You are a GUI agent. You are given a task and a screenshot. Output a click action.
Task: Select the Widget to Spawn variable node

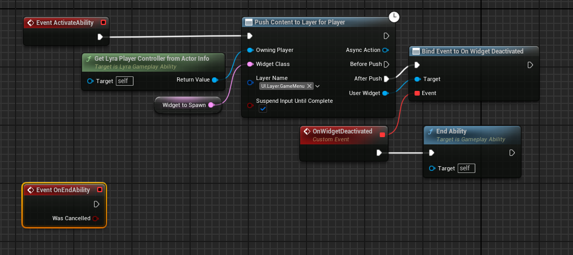[184, 105]
